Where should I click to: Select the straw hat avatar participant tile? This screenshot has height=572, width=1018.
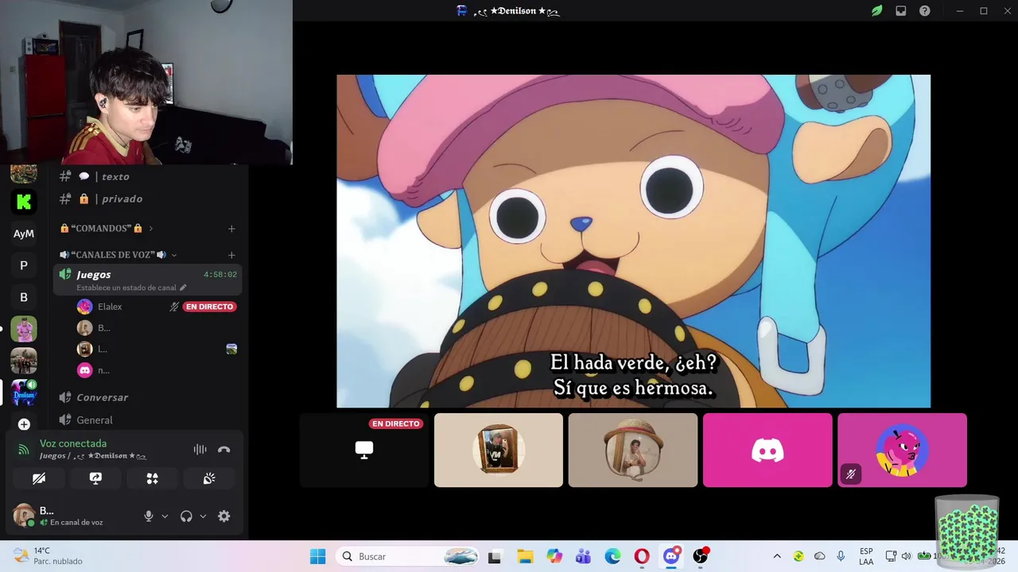(x=633, y=450)
